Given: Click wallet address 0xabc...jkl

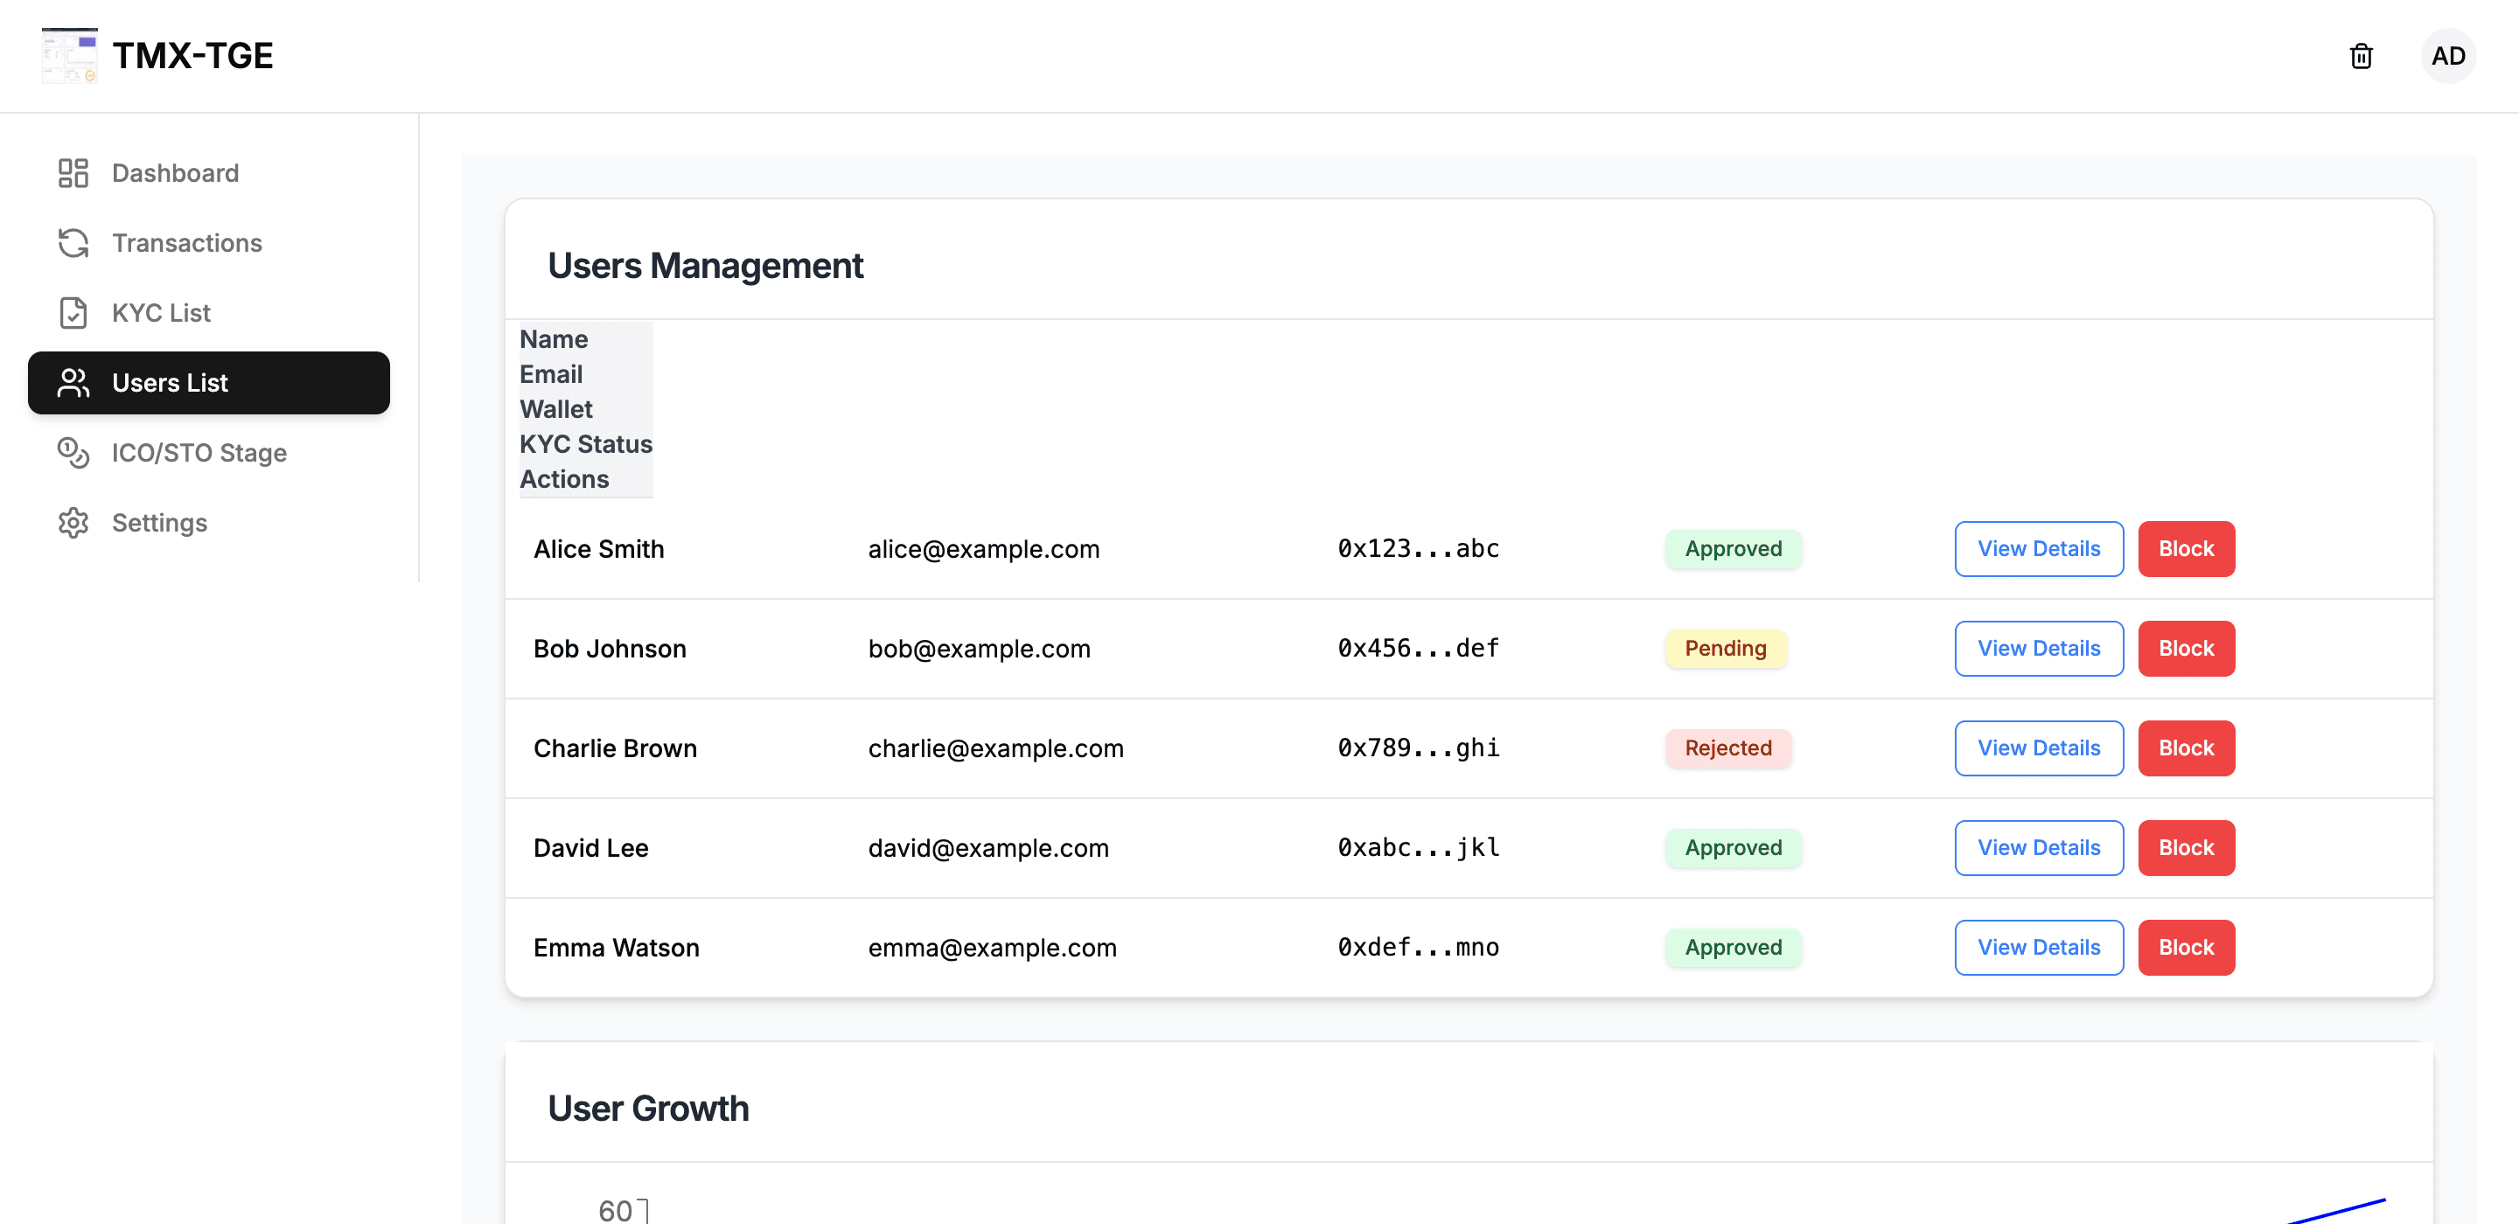Looking at the screenshot, I should pyautogui.click(x=1418, y=847).
